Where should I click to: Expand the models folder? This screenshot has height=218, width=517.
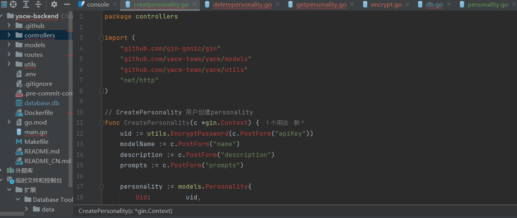click(x=9, y=45)
